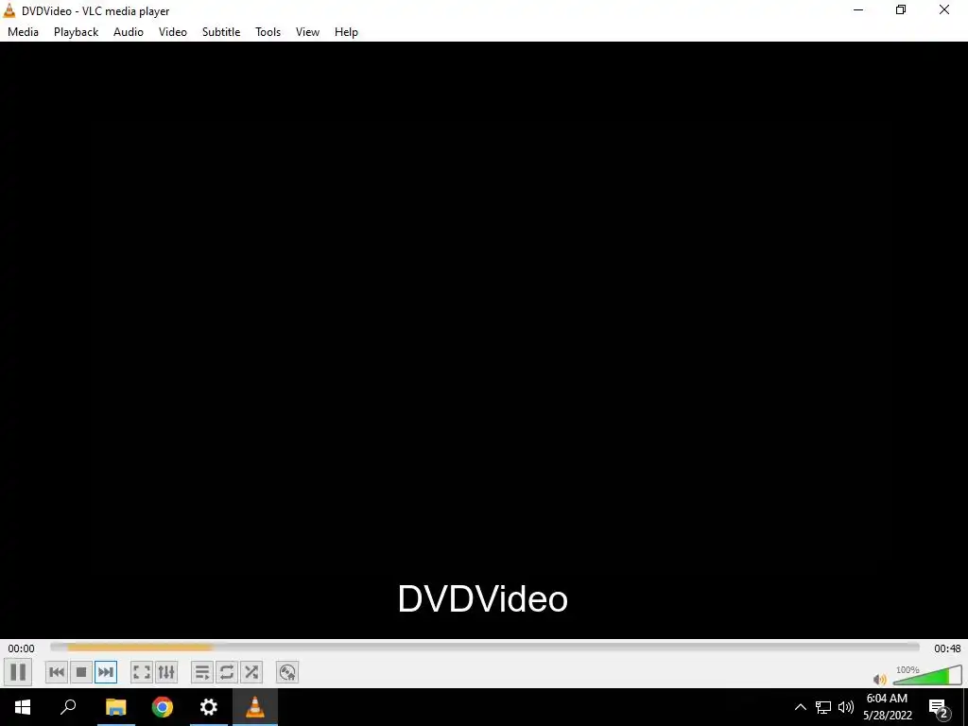
Task: Open network status tray icon
Action: [x=823, y=707]
